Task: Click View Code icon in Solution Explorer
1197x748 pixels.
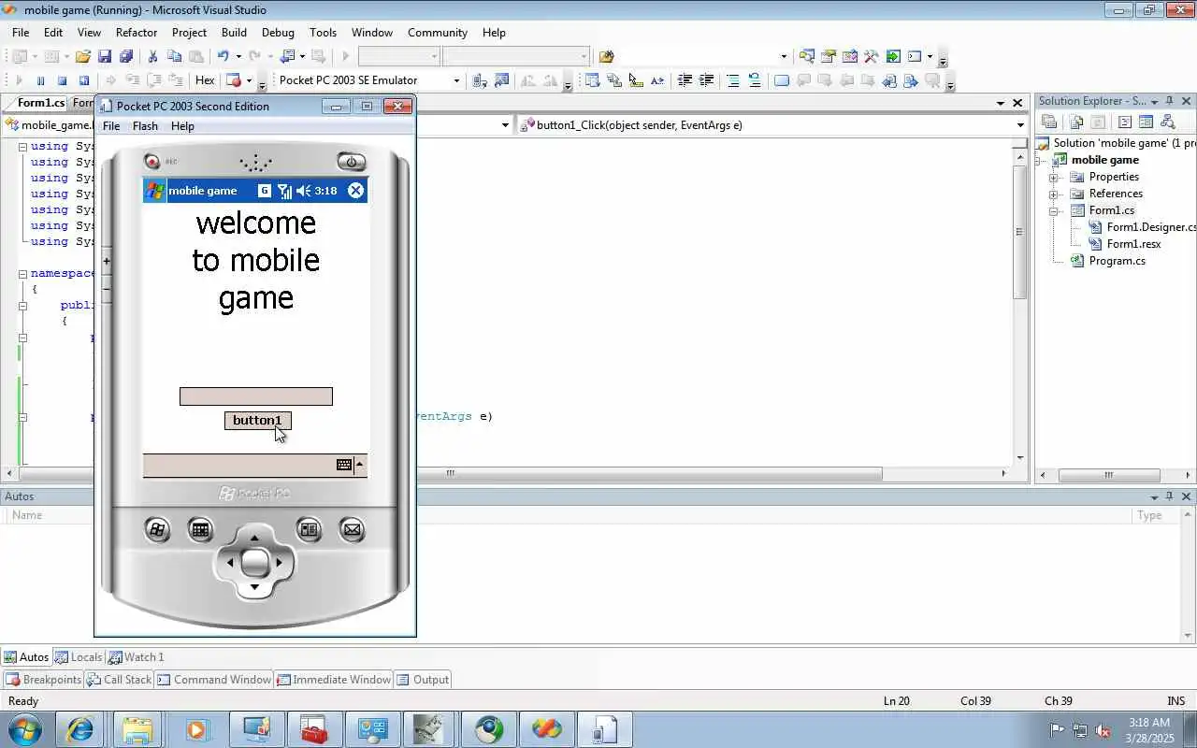Action: click(1125, 122)
